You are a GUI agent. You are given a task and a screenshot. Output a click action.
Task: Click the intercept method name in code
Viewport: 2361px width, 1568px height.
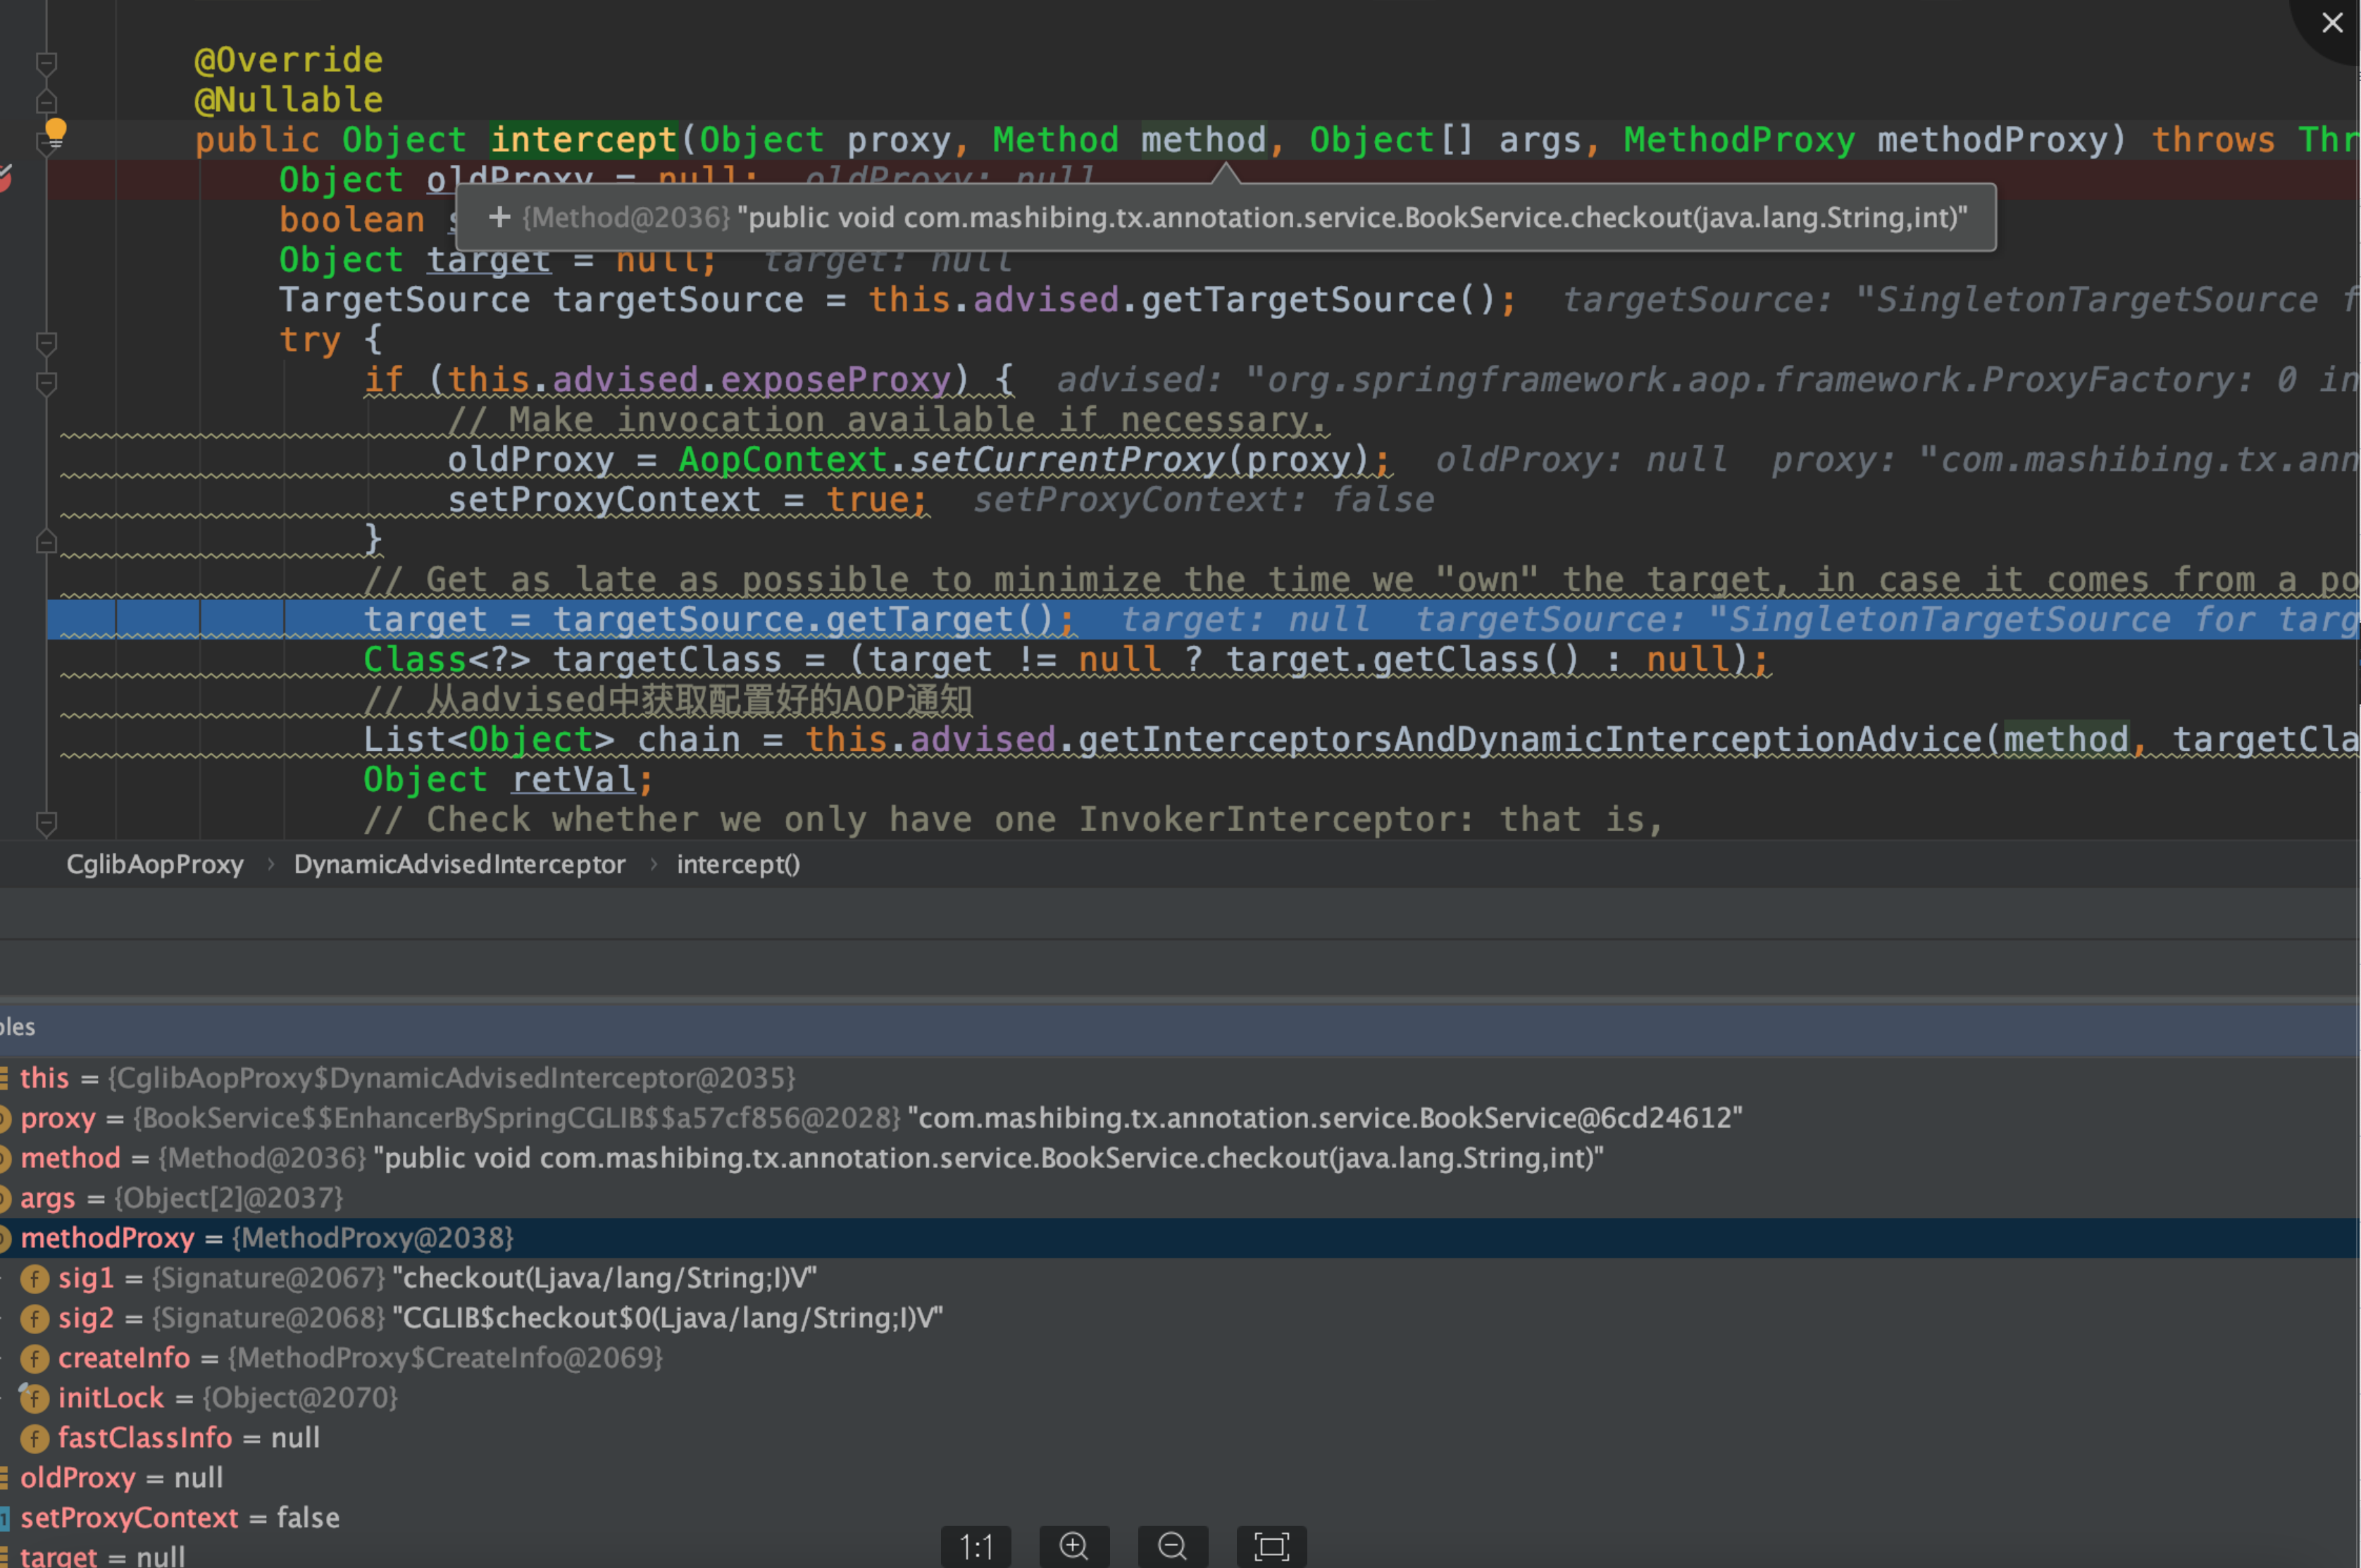583,140
